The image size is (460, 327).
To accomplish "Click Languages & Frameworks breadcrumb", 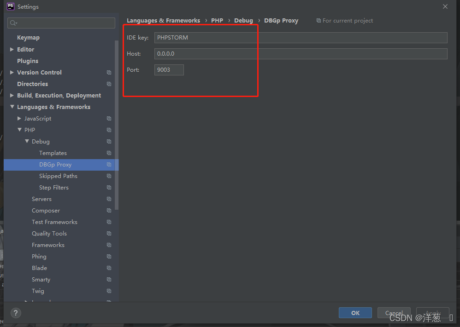I will coord(164,21).
